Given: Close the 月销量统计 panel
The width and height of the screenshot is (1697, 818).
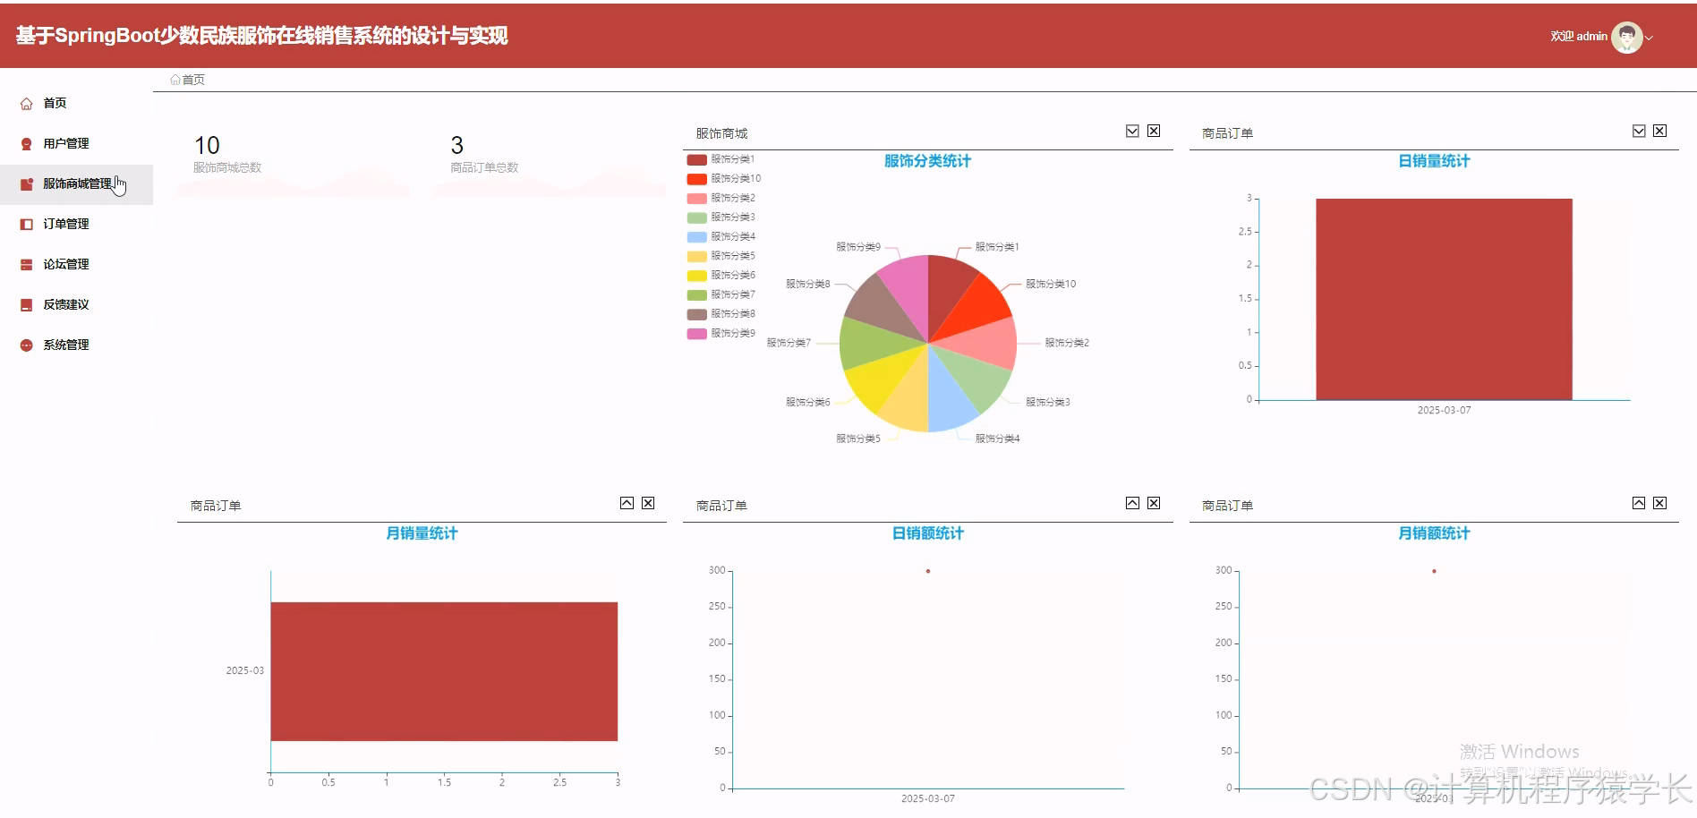Looking at the screenshot, I should coord(648,503).
